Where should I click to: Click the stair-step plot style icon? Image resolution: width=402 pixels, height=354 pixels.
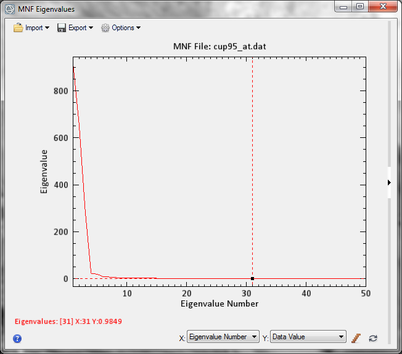click(356, 337)
